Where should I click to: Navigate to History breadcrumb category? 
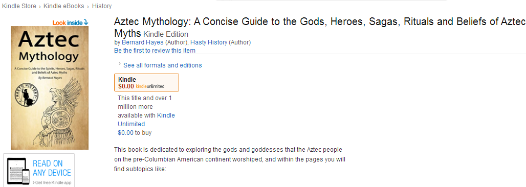click(102, 6)
